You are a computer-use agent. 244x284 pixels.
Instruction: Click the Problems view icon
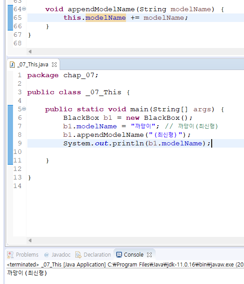(10, 255)
